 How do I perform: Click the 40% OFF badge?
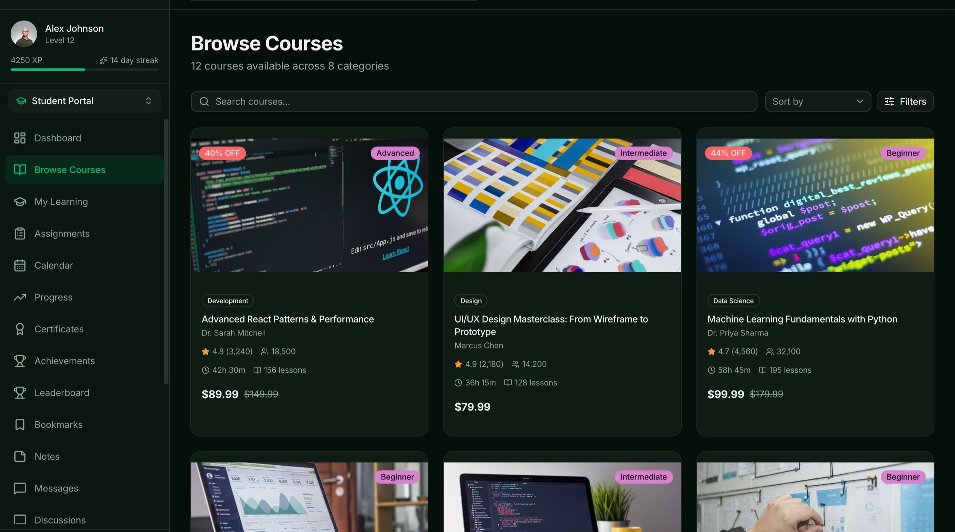coord(222,153)
